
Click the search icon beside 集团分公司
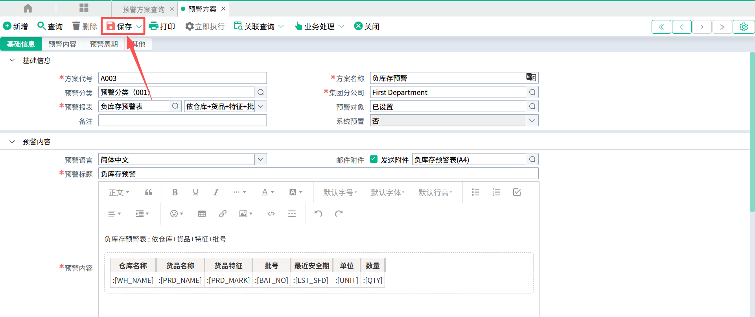coord(532,92)
